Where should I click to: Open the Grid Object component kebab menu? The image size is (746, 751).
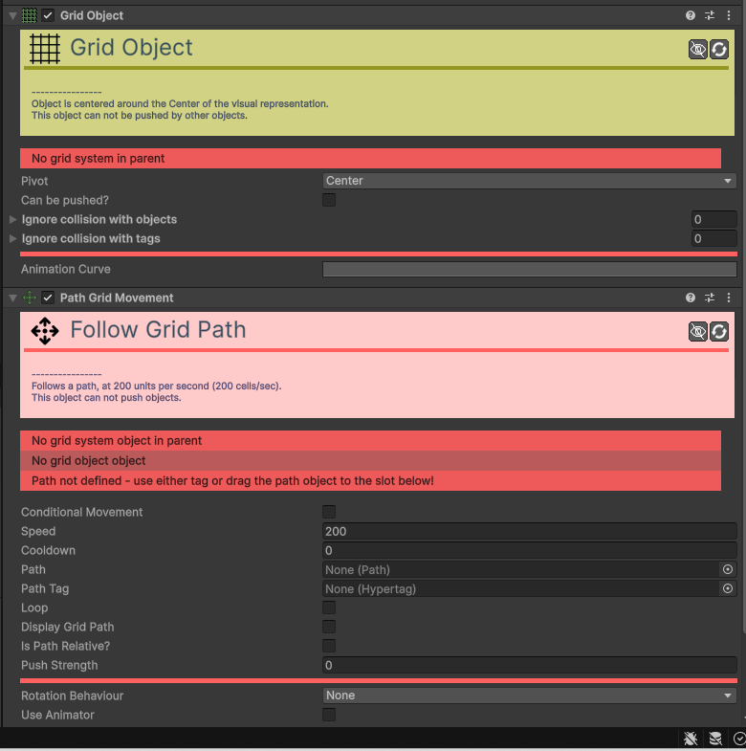(730, 15)
